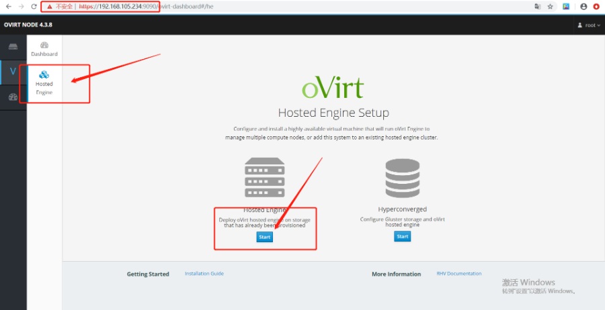
Task: Click the Hosted Engine server rack icon
Action: pyautogui.click(x=265, y=178)
